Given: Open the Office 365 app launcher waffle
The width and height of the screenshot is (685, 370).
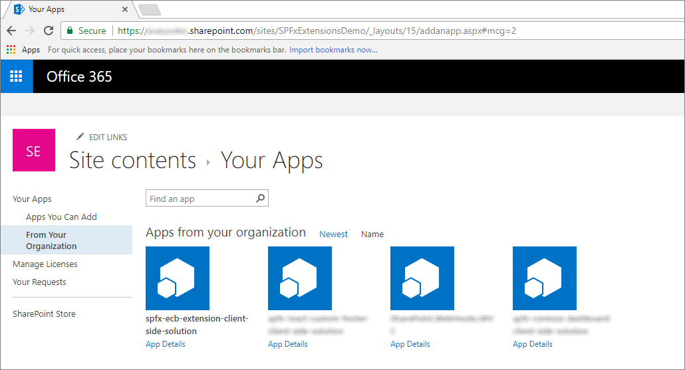Looking at the screenshot, I should point(16,76).
